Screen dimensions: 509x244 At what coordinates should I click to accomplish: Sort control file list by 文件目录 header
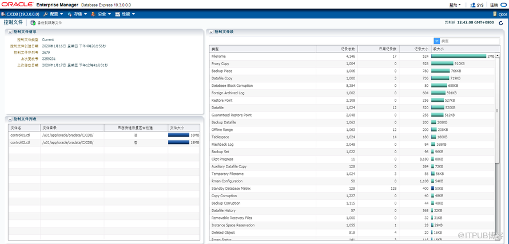click(x=72, y=128)
